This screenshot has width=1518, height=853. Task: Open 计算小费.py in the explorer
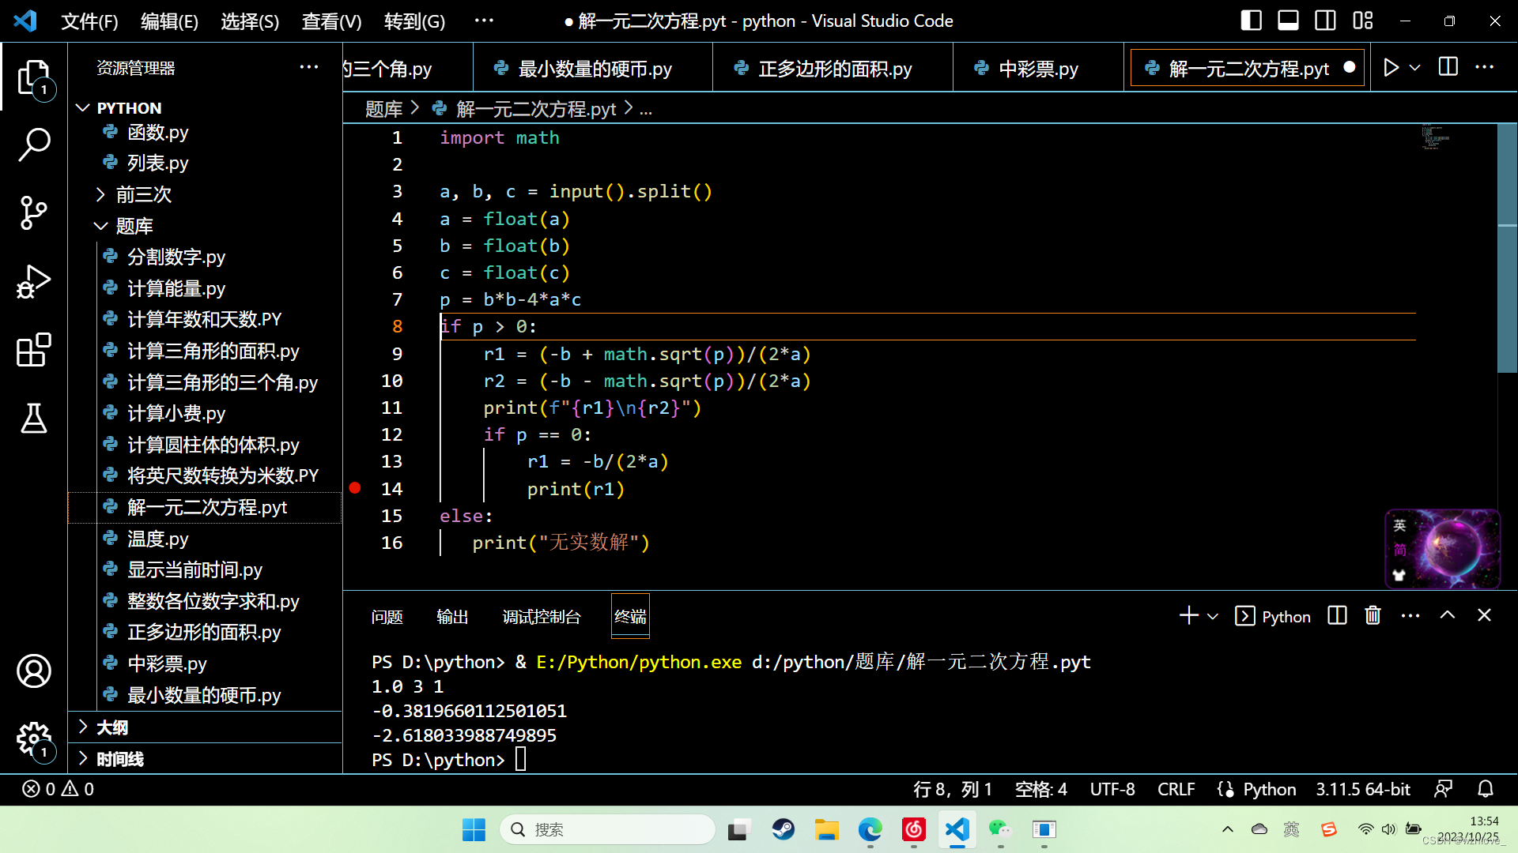coord(176,413)
